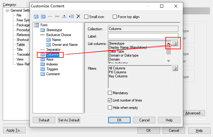Toggle the Hide when empty checkbox

110,108
